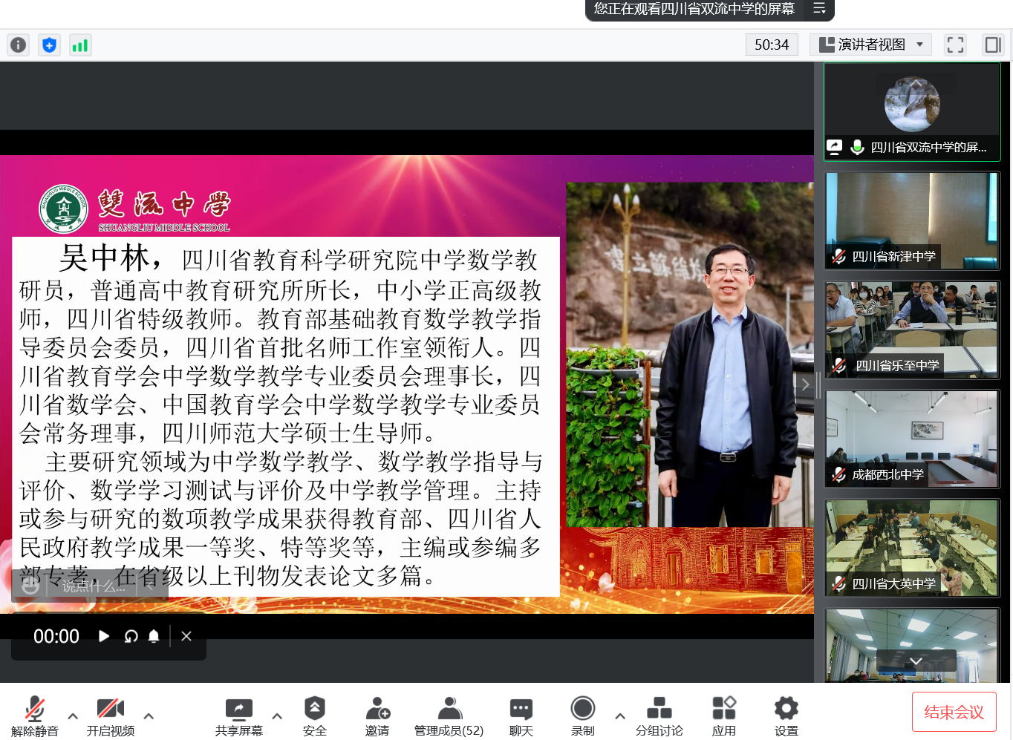Open the screen-share options menu at top
The height and width of the screenshot is (740, 1013).
coord(819,9)
